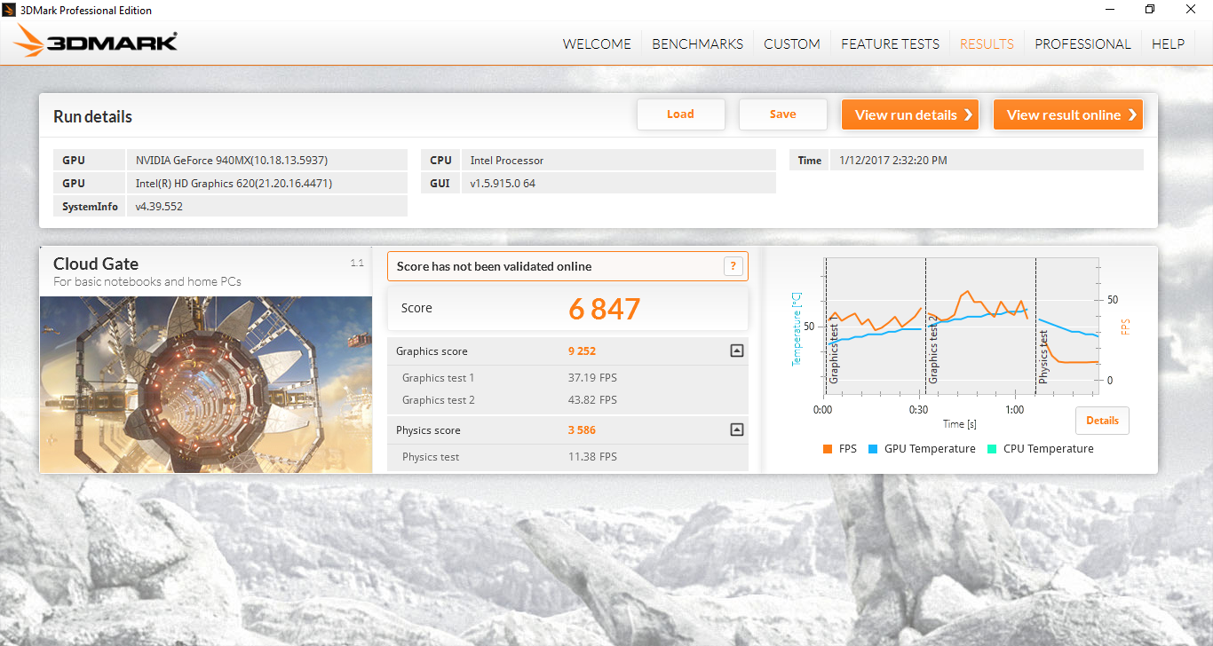Open chart Details button
1213x646 pixels.
pyautogui.click(x=1102, y=421)
